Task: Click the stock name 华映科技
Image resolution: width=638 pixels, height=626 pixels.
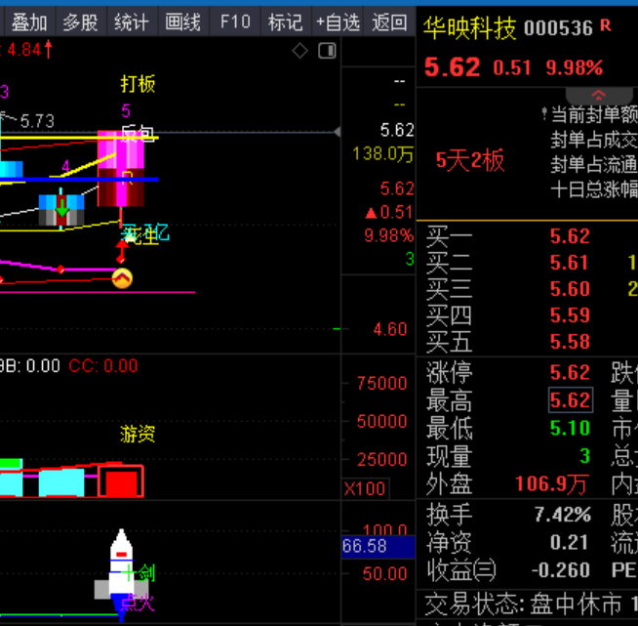Action: pos(469,28)
